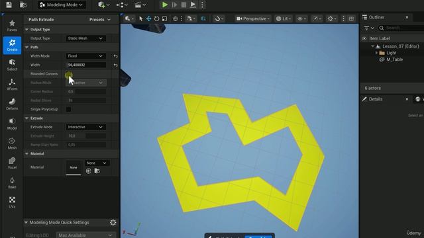Reset Width value to default
The width and height of the screenshot is (424, 238).
coord(115,65)
